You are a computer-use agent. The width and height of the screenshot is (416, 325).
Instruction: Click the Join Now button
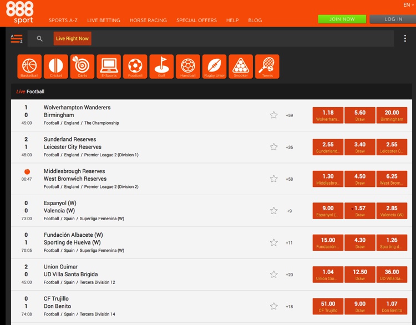click(342, 19)
